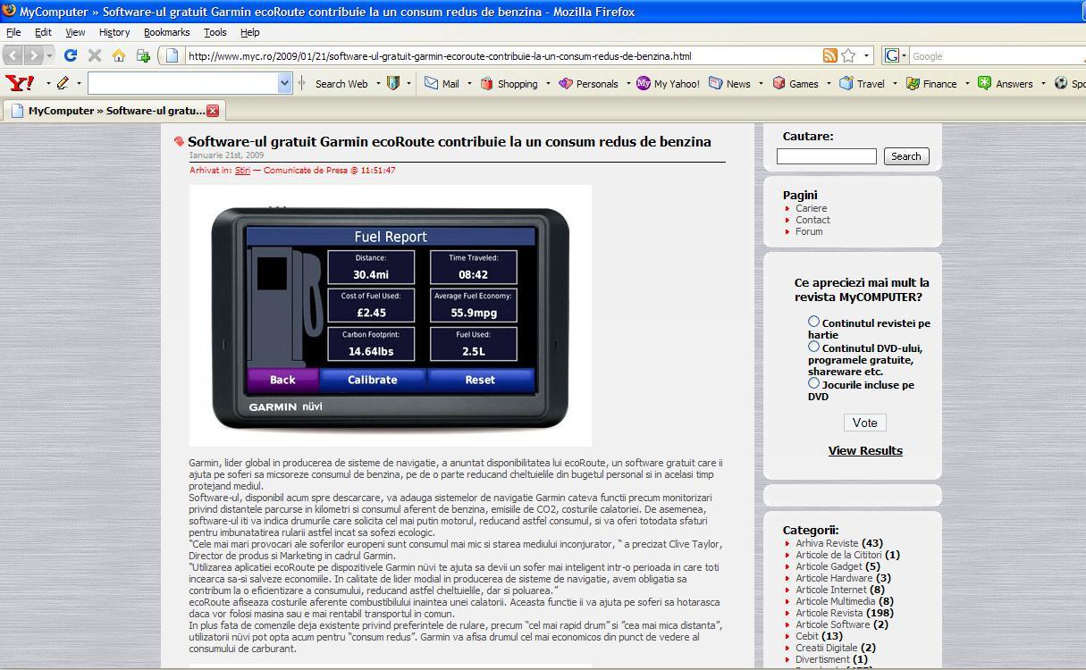
Task: Open Yahoo Finance from toolbar
Action: [931, 83]
